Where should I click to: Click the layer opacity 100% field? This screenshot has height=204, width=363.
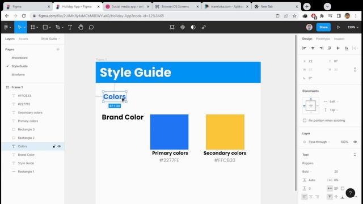coord(344,142)
